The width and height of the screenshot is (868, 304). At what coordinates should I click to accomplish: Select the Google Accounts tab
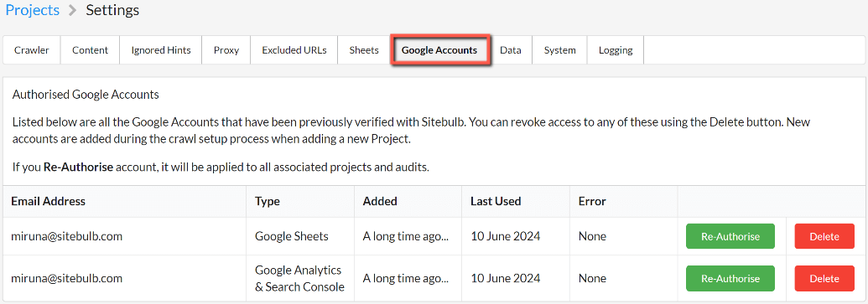tap(439, 50)
